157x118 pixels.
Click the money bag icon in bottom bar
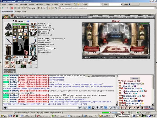click(122, 108)
